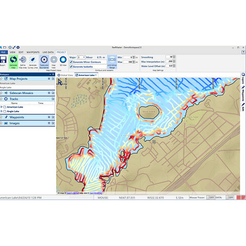
Task: Click Generate Map button
Action: (x=13, y=62)
